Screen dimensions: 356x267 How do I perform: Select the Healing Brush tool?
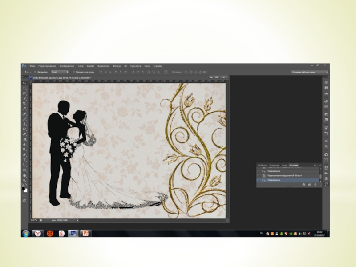click(x=24, y=114)
